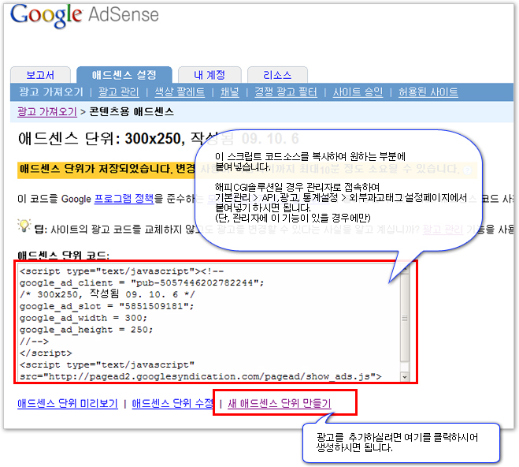Open the 리소스 tab
519x467 pixels.
(x=277, y=75)
